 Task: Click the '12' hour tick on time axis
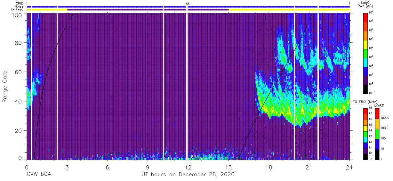[x=188, y=167]
